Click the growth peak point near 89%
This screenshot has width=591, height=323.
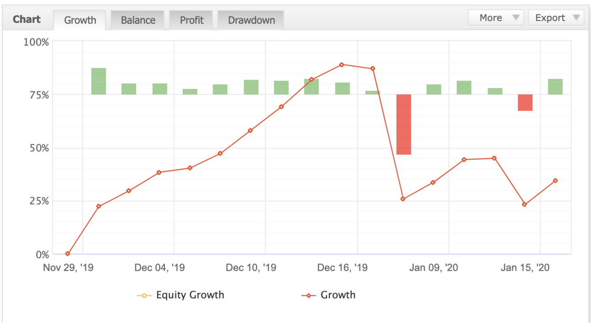(x=342, y=65)
